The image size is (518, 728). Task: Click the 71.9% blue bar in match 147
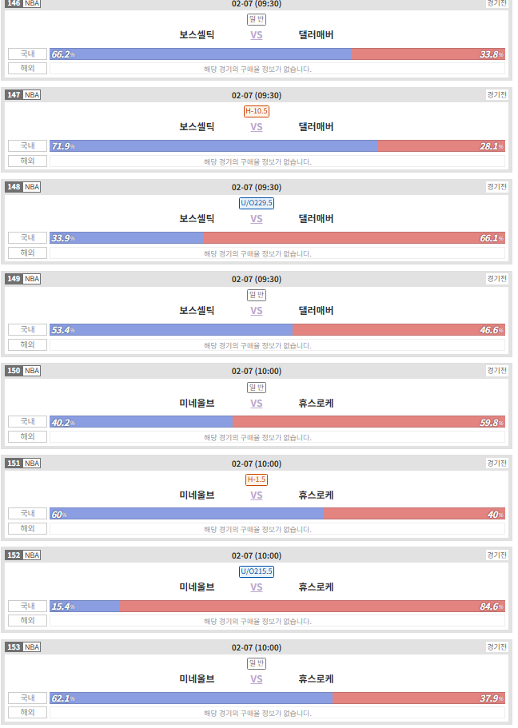click(213, 145)
